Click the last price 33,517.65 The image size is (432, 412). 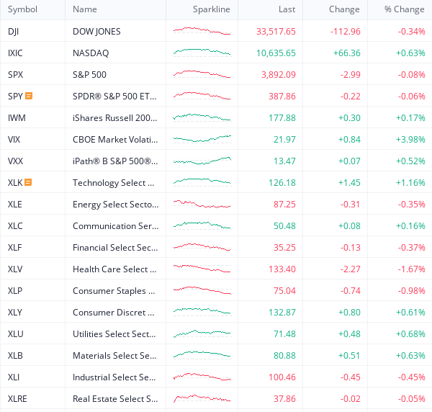coord(276,32)
